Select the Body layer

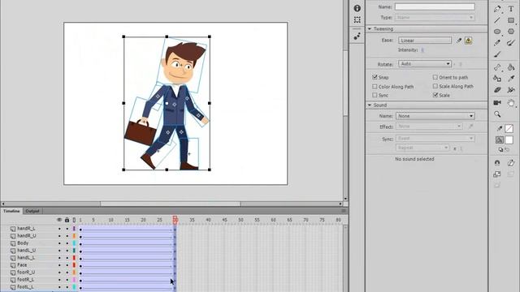(23, 243)
